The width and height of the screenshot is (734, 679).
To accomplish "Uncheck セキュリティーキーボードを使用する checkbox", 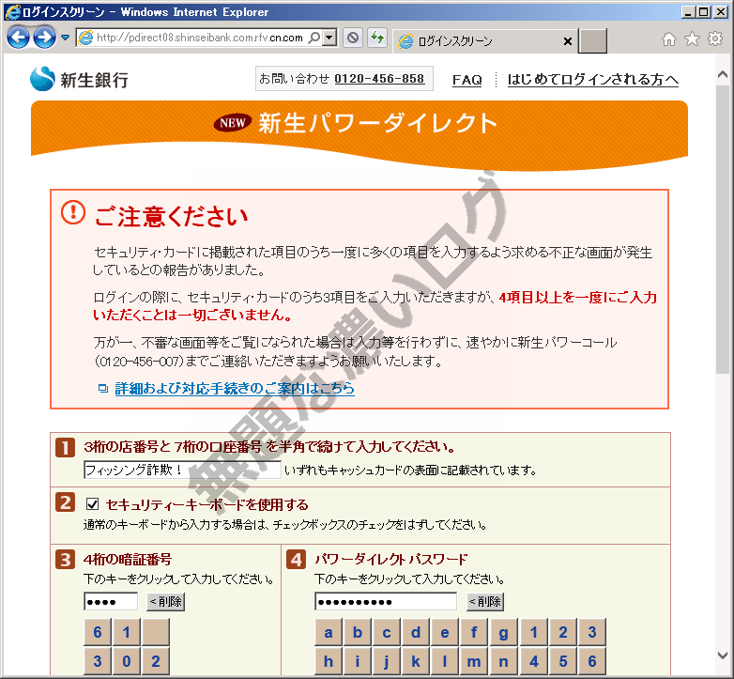I will coord(92,504).
